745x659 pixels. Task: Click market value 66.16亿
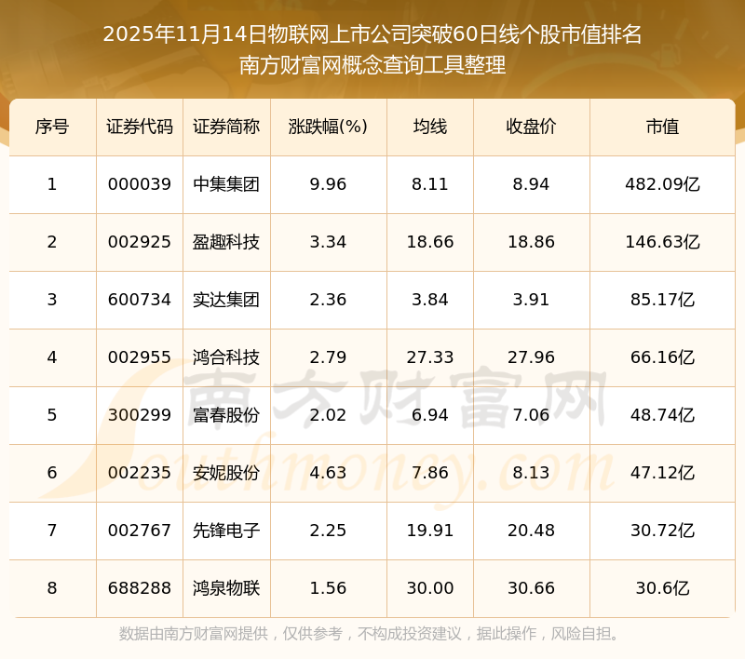[x=662, y=357]
